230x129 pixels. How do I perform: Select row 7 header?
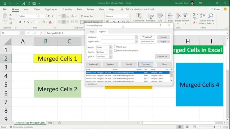point(6,102)
